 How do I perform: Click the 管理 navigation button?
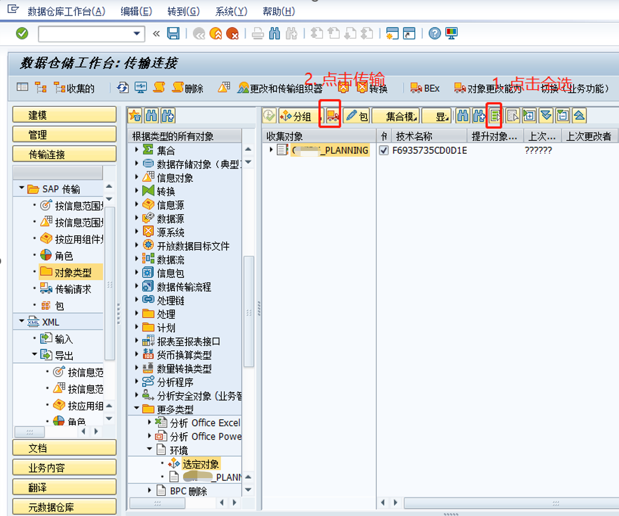point(64,134)
